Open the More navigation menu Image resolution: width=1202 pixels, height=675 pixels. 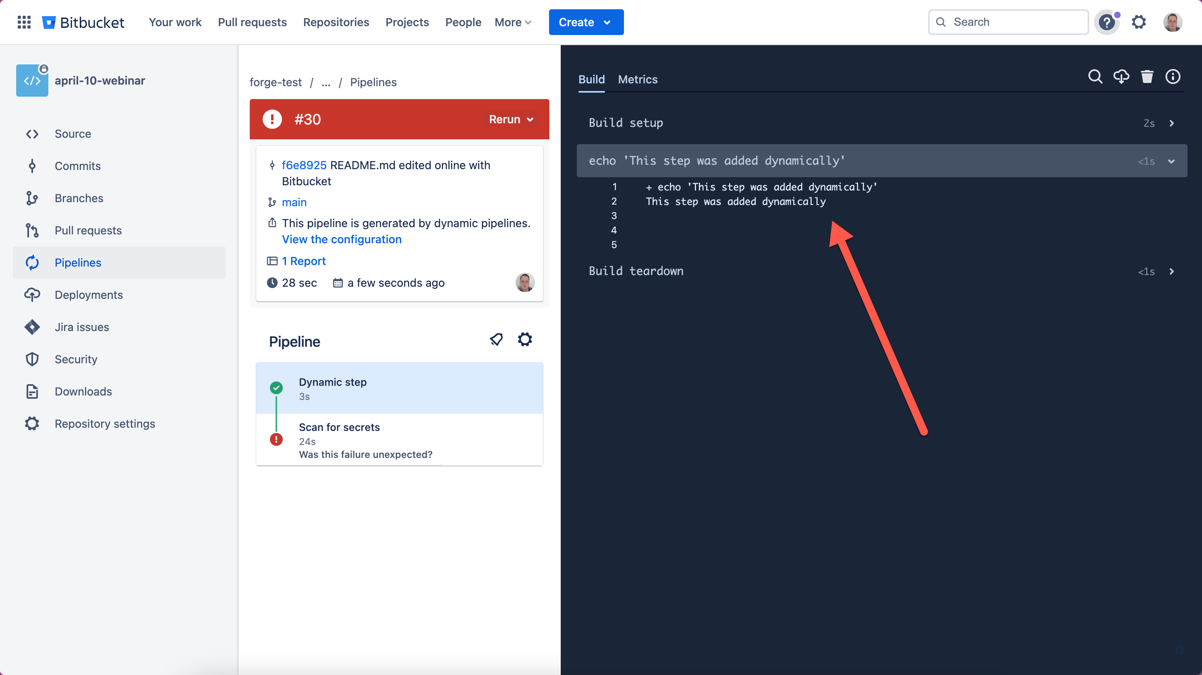(512, 22)
